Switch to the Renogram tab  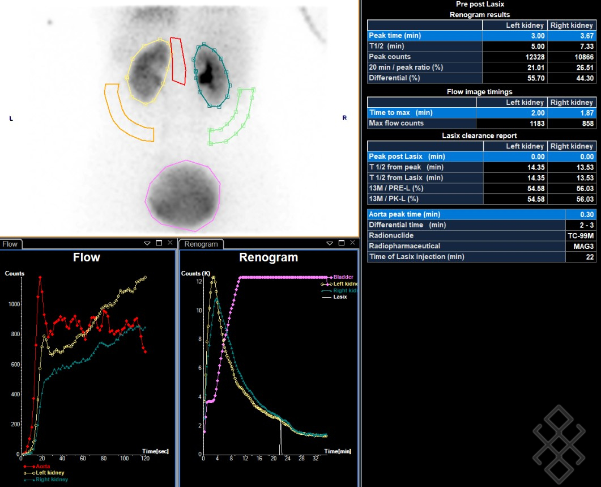click(x=201, y=244)
